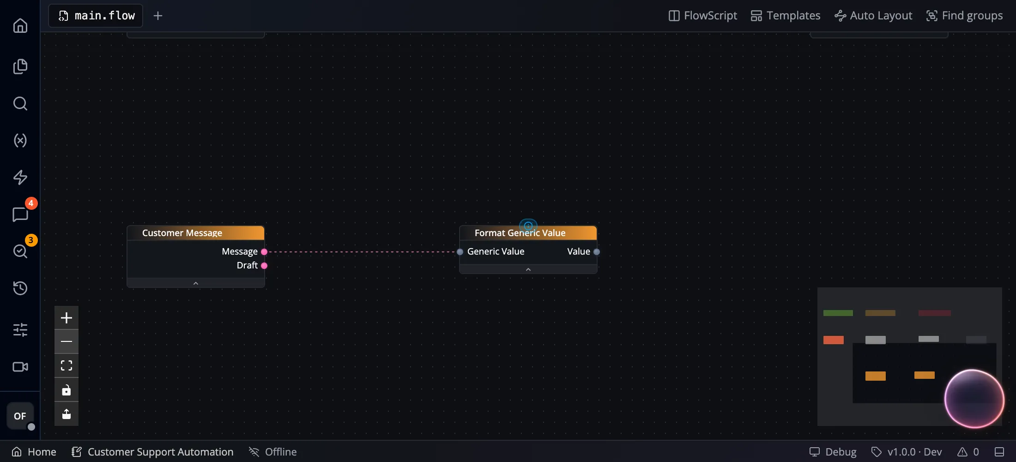Click the Draft output port
The image size is (1016, 462).
click(264, 266)
